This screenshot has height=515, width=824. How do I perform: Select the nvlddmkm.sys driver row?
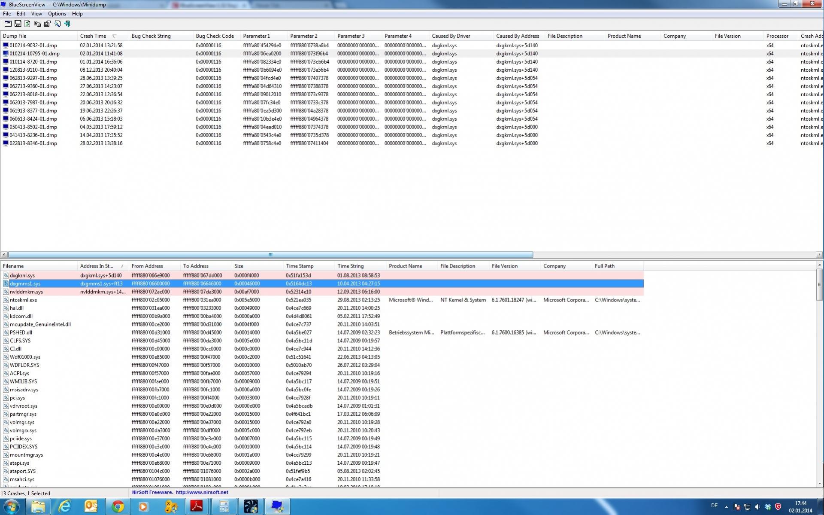(26, 292)
